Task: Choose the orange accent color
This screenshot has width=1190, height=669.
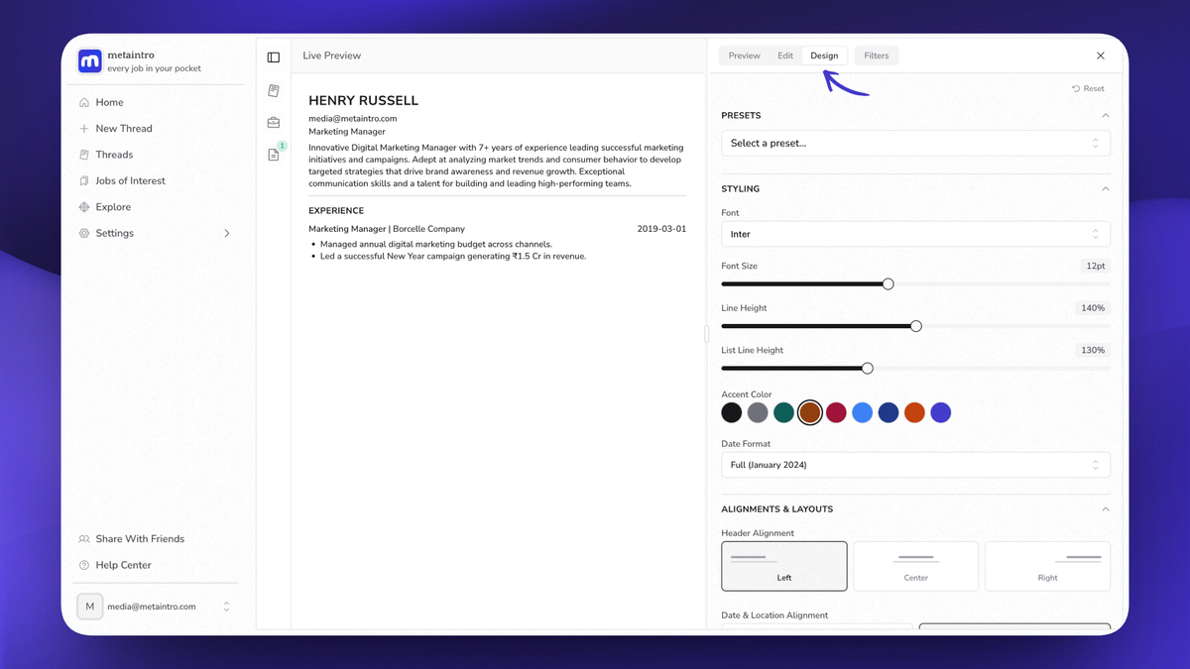Action: point(914,413)
